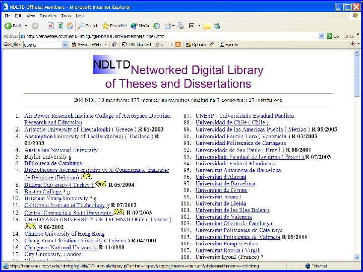Click the green Go button
This screenshot has height=272, width=363.
tap(333, 36)
